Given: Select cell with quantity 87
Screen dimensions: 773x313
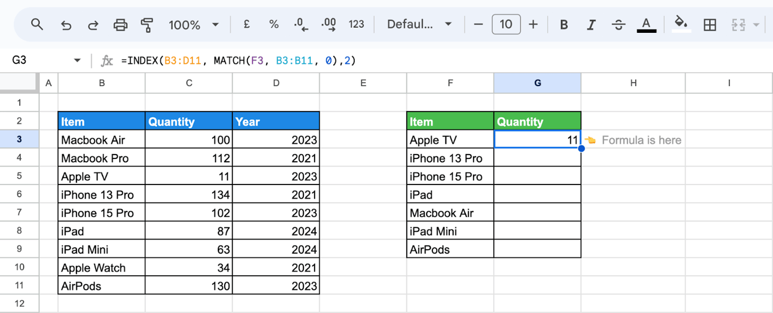Looking at the screenshot, I should click(188, 231).
